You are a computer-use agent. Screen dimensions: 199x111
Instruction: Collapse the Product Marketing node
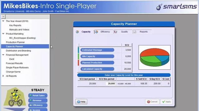coord(3,34)
